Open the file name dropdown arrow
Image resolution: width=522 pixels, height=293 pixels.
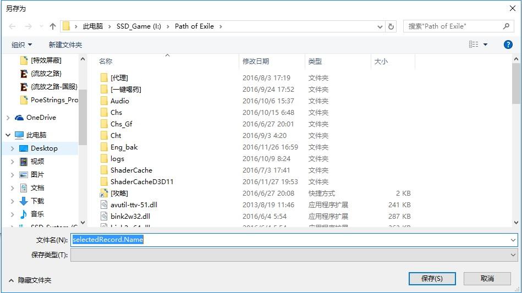513,240
